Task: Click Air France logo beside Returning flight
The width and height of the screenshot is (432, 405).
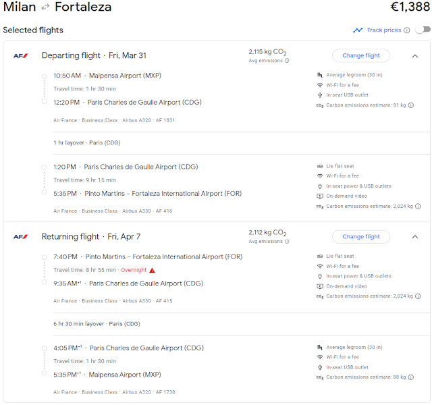Action: (21, 236)
